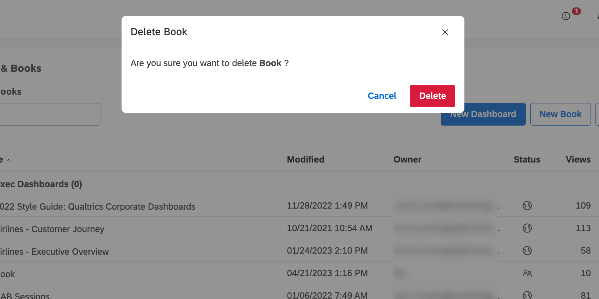The image size is (599, 299).
Task: Sort the list by Status column
Action: pyautogui.click(x=527, y=159)
